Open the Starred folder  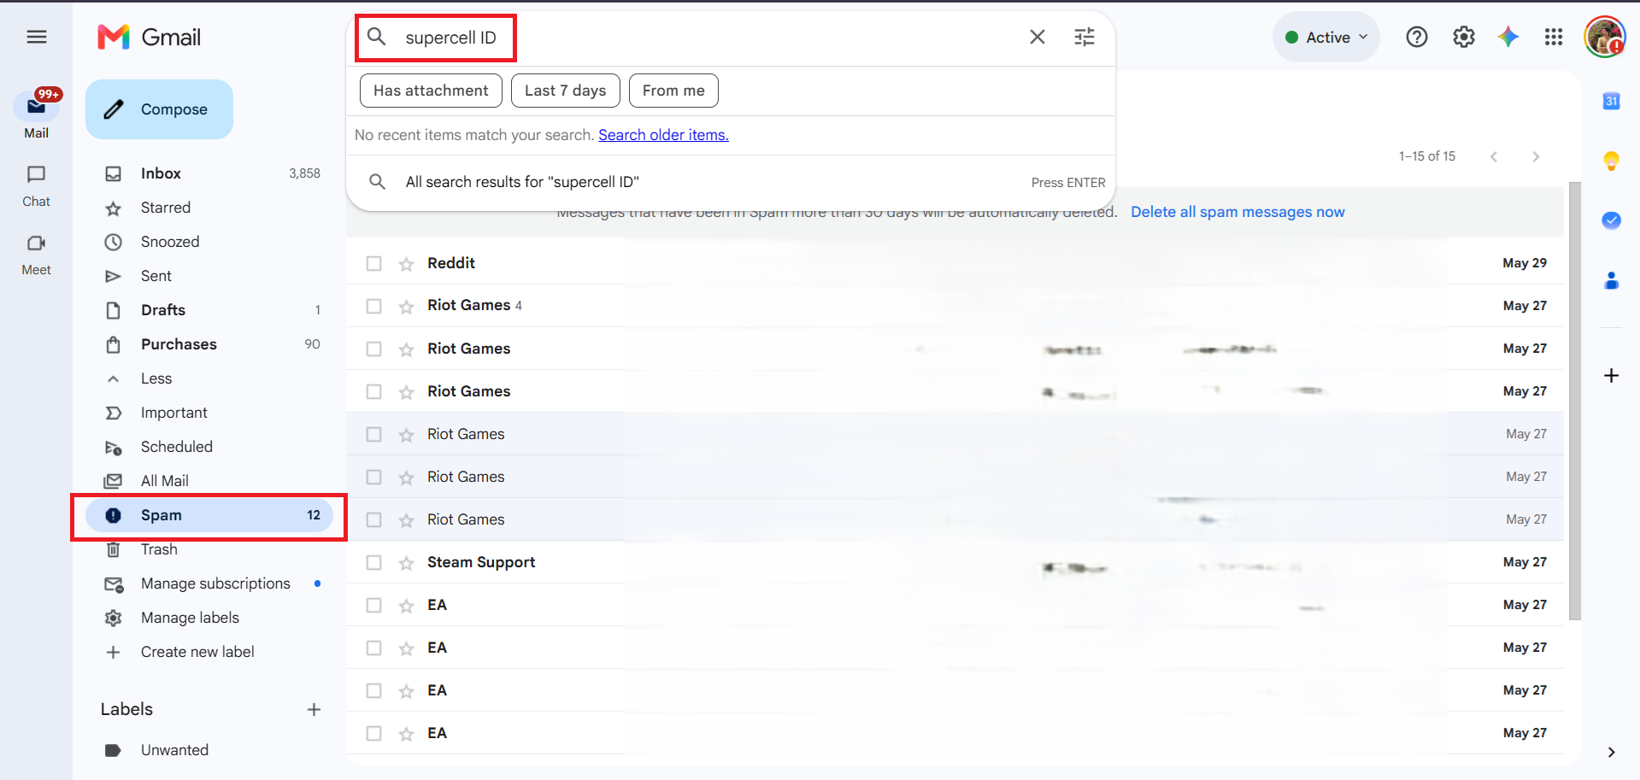[209, 208]
